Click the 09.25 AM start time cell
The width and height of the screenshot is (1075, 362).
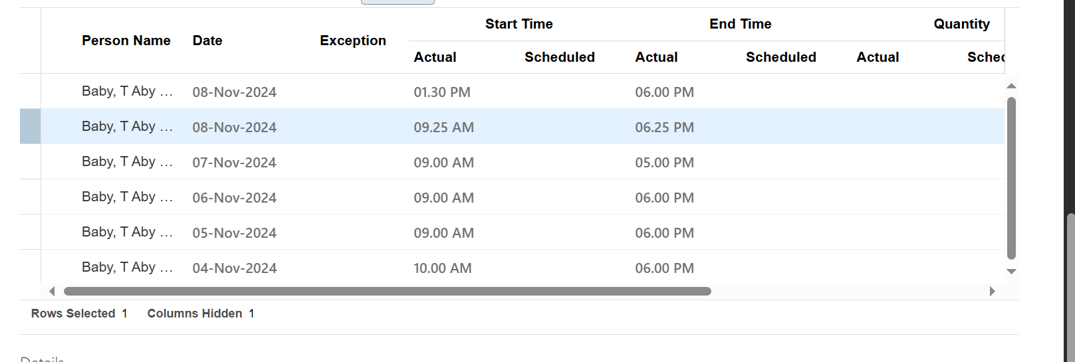(x=444, y=128)
